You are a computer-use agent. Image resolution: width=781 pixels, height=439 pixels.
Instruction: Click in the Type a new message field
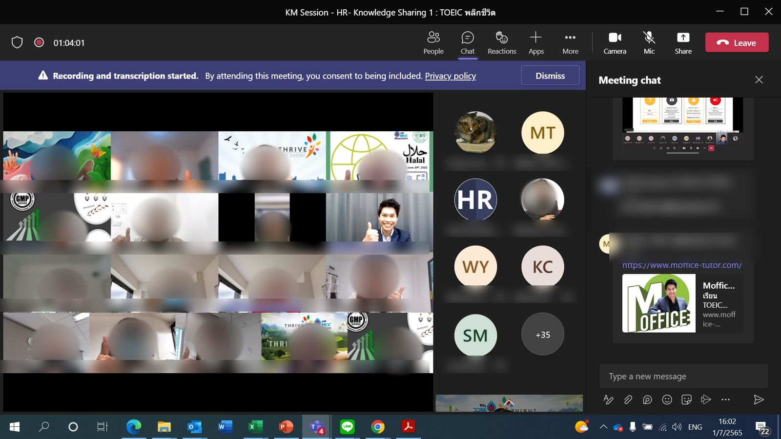point(683,376)
